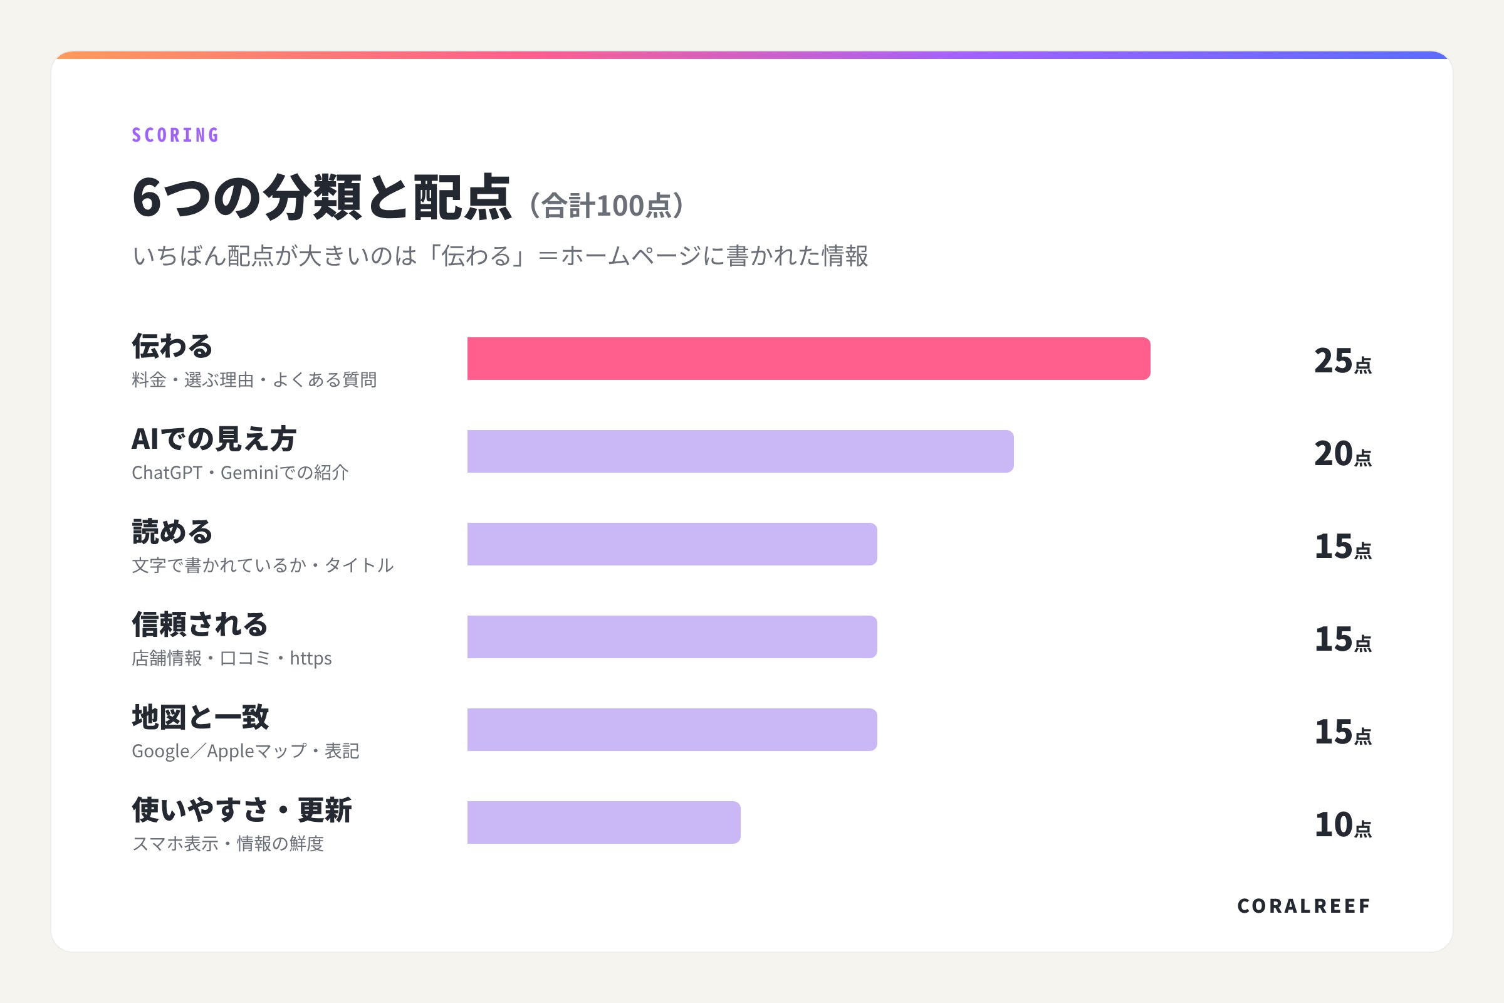1504x1003 pixels.
Task: Click the purple bar for 読める
Action: (x=672, y=544)
